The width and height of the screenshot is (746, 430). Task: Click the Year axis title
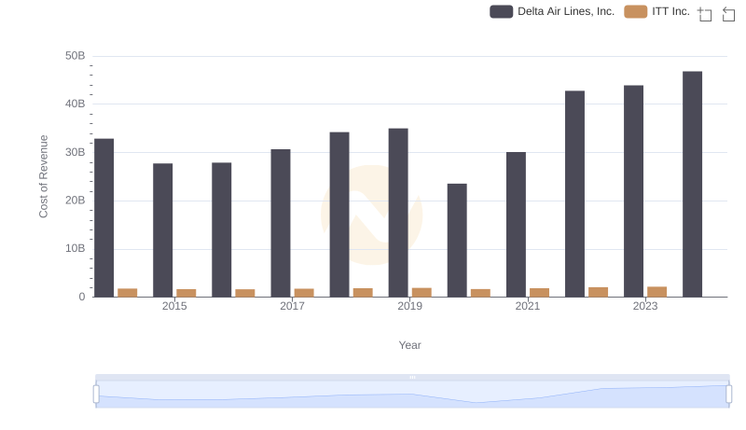pyautogui.click(x=409, y=345)
